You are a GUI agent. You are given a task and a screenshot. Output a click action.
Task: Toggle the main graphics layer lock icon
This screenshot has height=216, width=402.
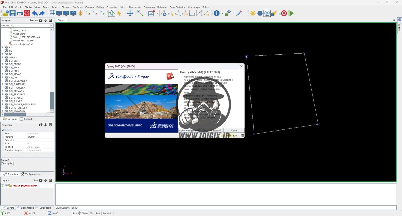tap(10, 186)
